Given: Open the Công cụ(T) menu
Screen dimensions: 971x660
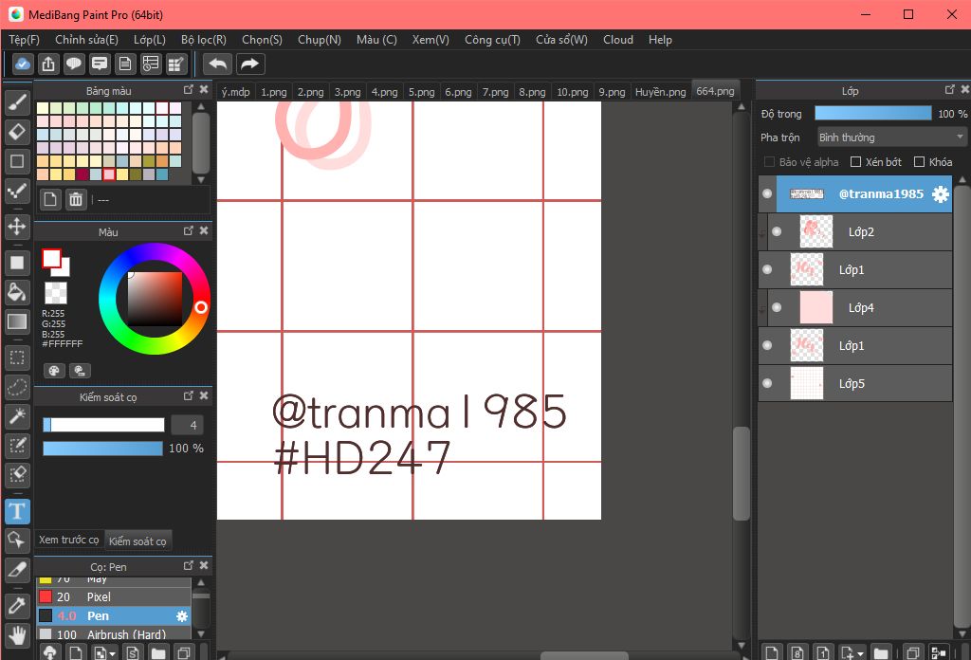Looking at the screenshot, I should click(492, 40).
